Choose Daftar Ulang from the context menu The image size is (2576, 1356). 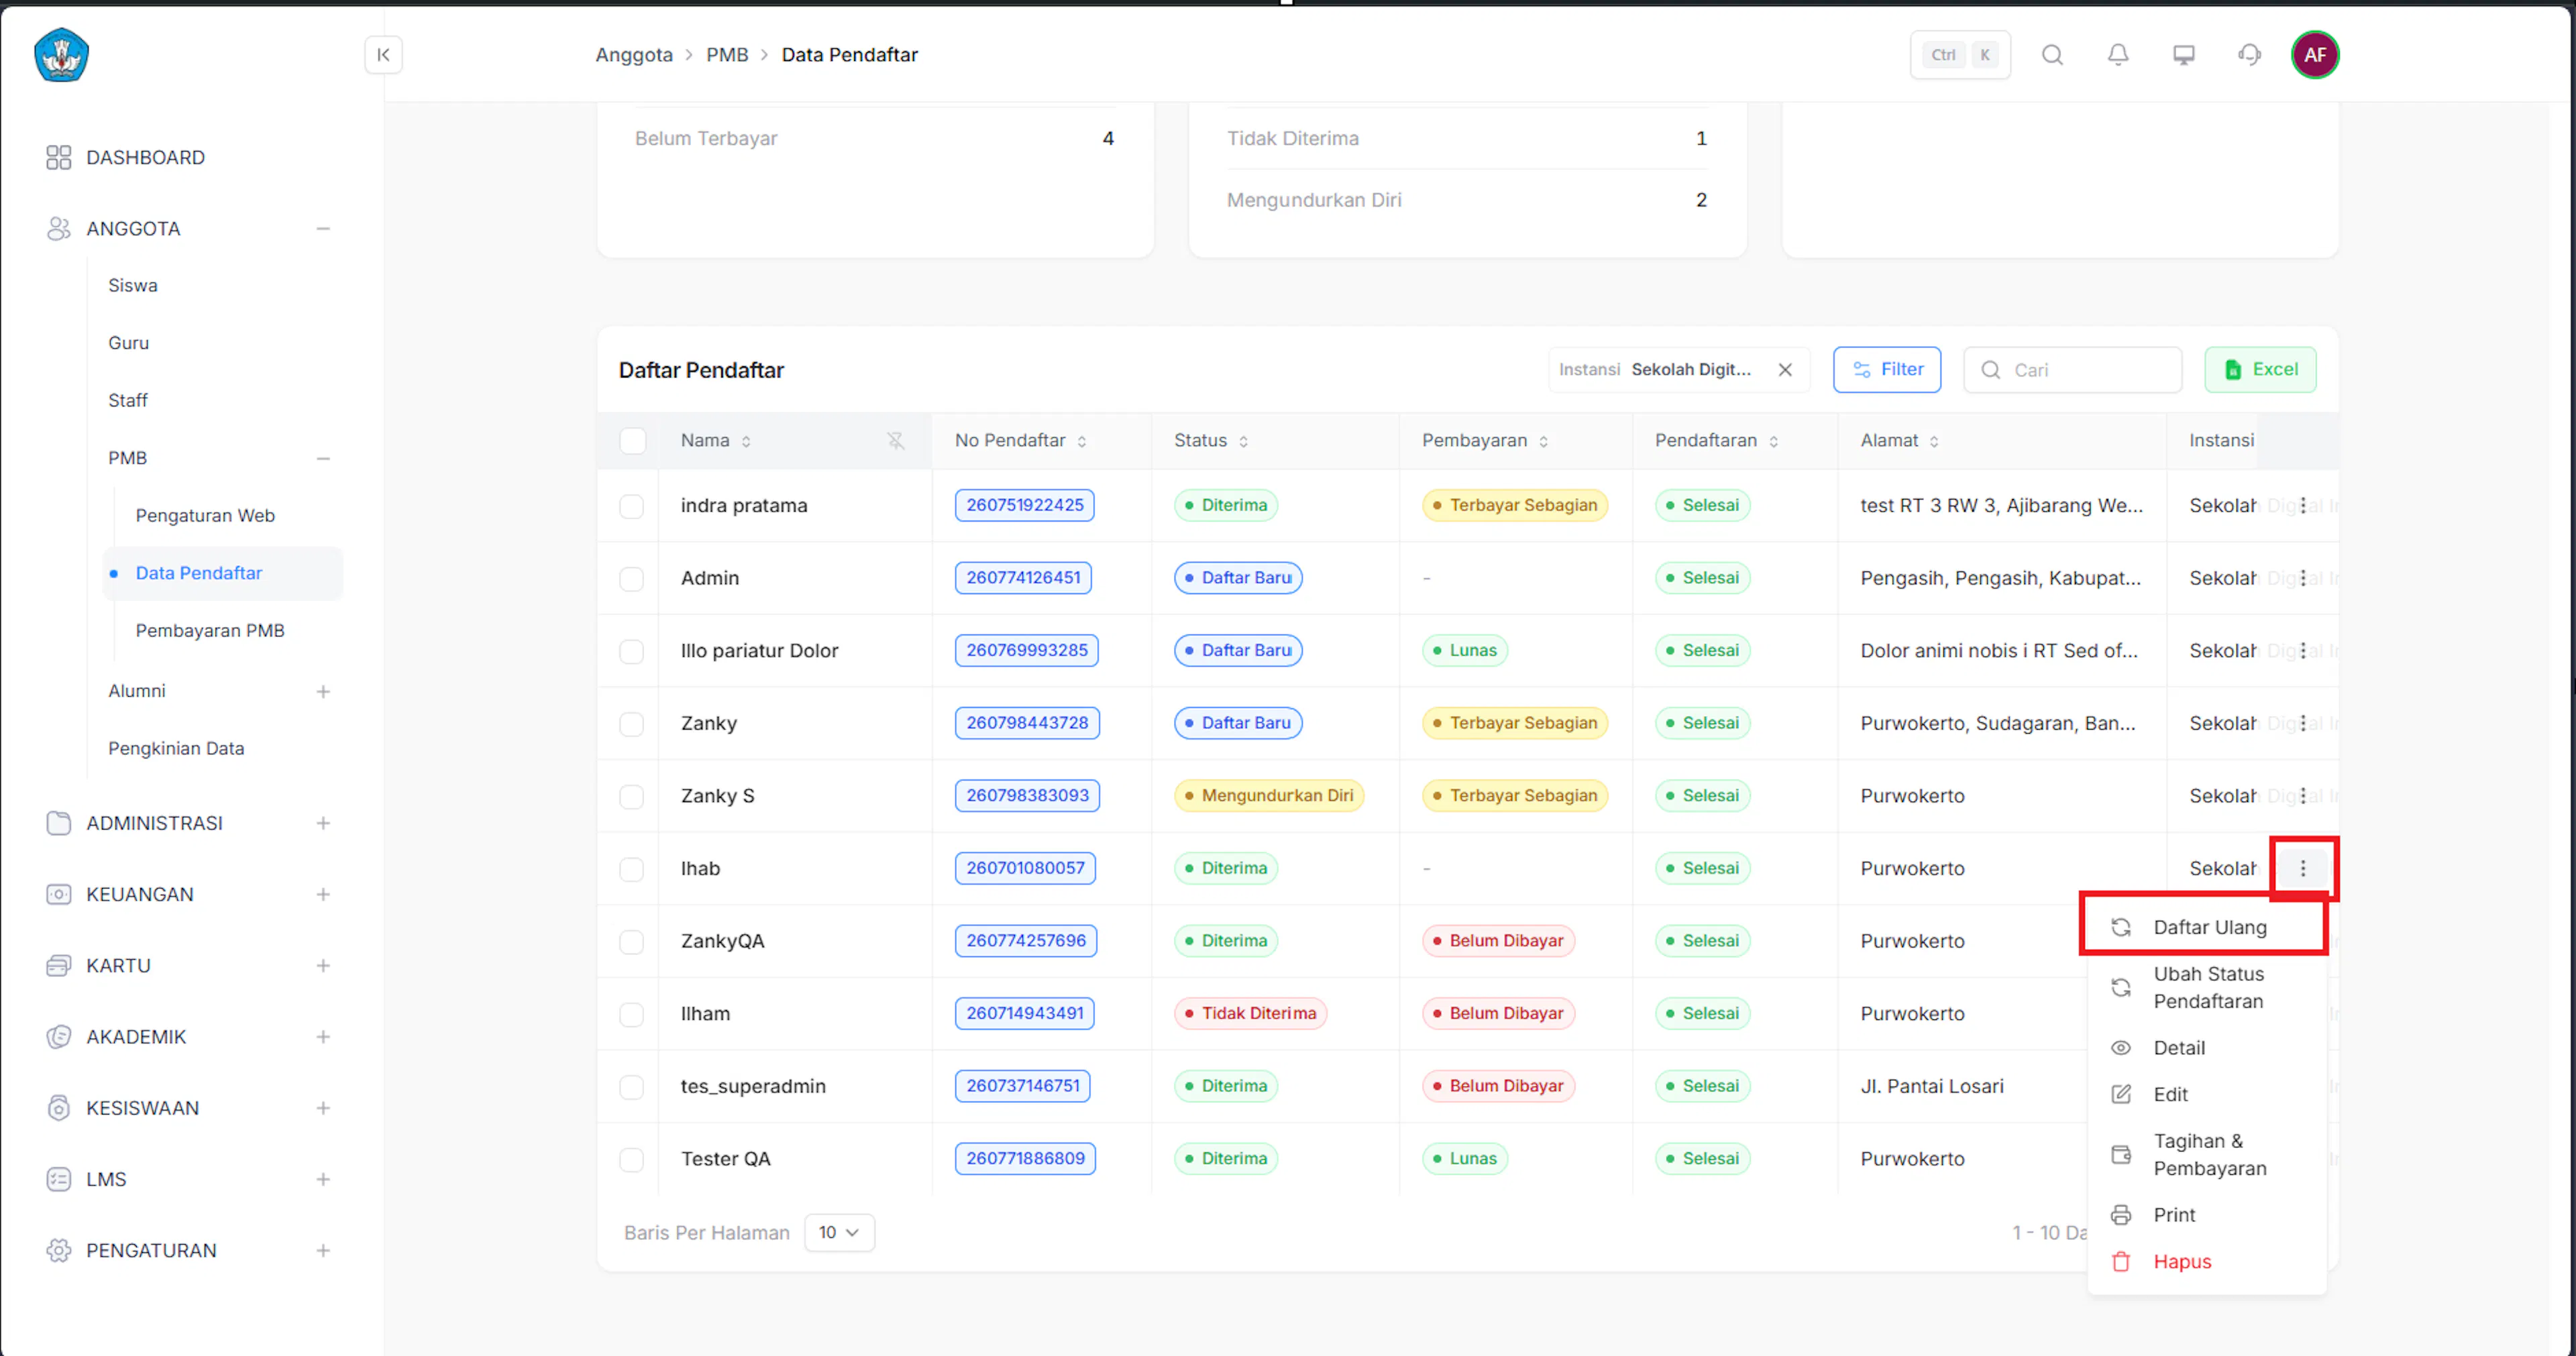point(2206,928)
